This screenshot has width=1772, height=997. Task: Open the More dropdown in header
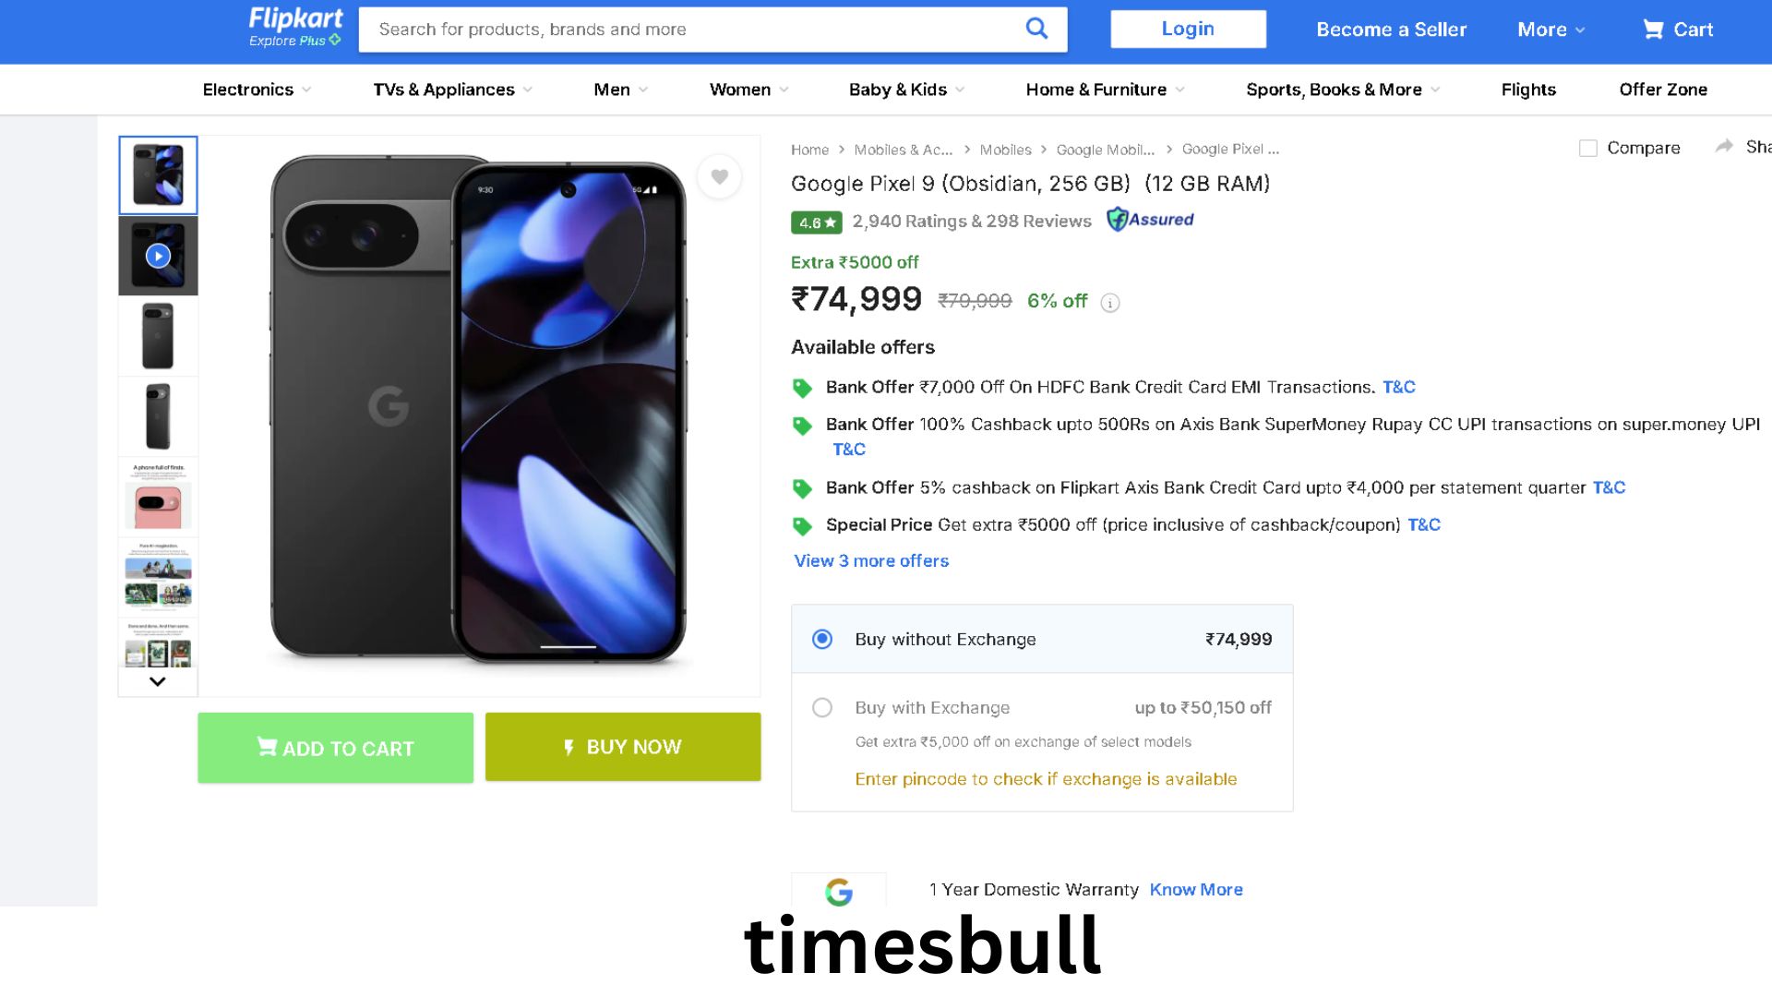[1550, 30]
